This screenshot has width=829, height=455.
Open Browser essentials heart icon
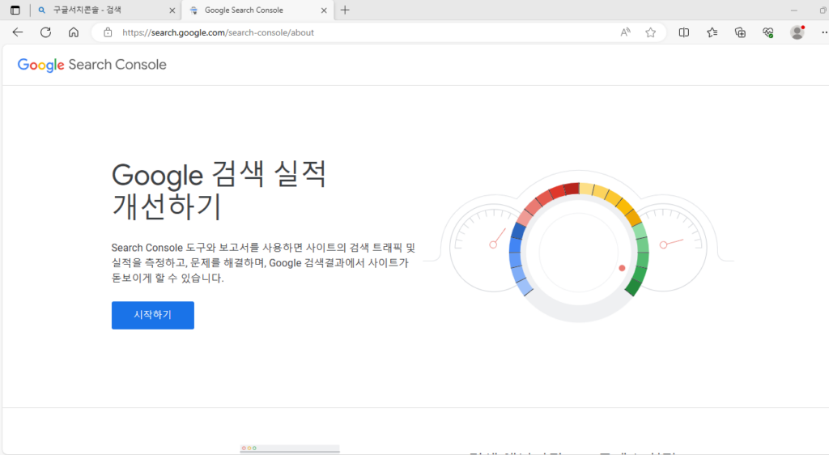pyautogui.click(x=768, y=32)
